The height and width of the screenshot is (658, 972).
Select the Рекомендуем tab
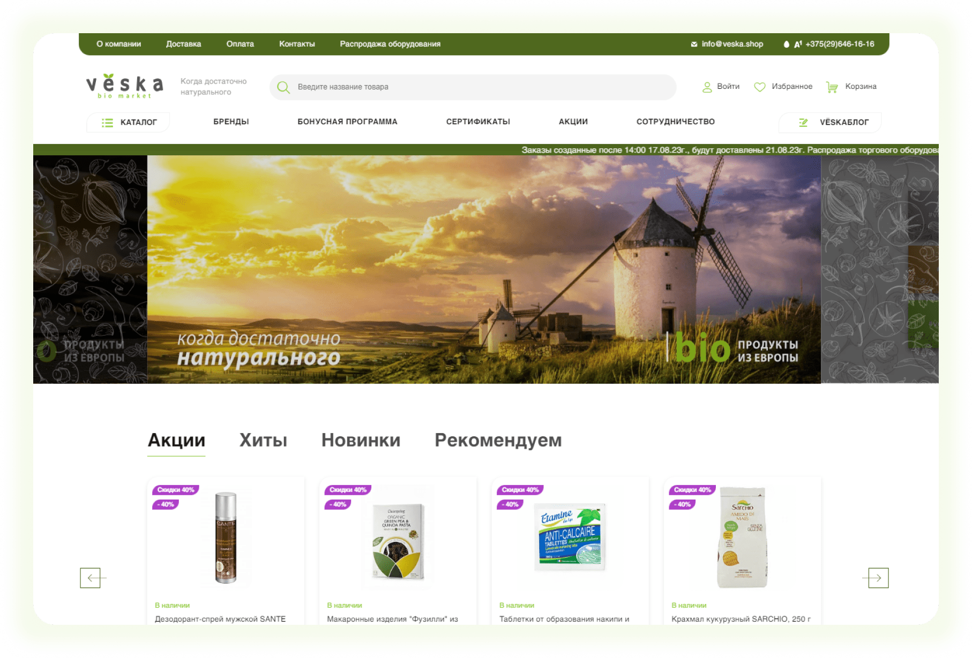498,440
